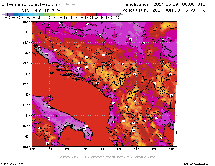Click the green swatch between 2 and 4

coord(41,14)
